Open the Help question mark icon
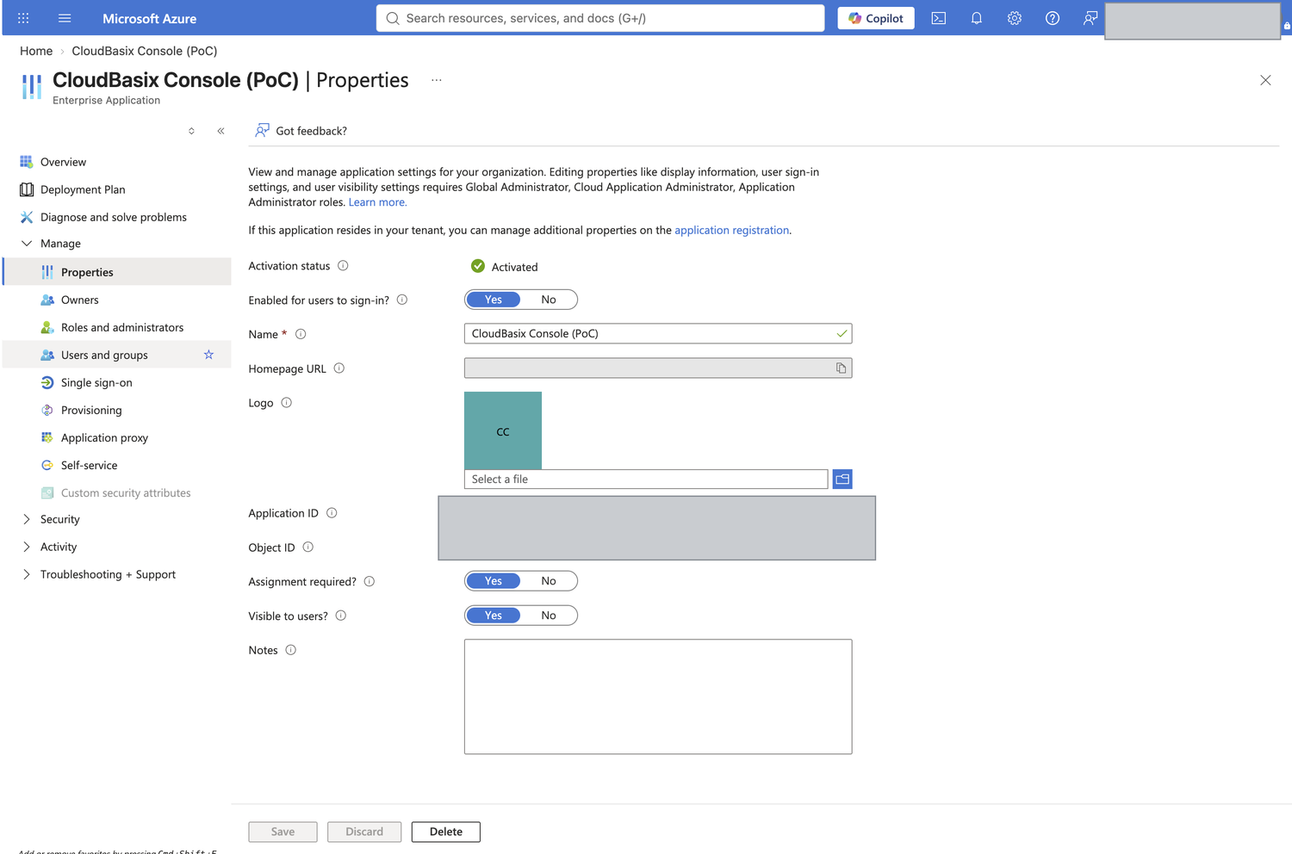The height and width of the screenshot is (854, 1292). pos(1053,18)
